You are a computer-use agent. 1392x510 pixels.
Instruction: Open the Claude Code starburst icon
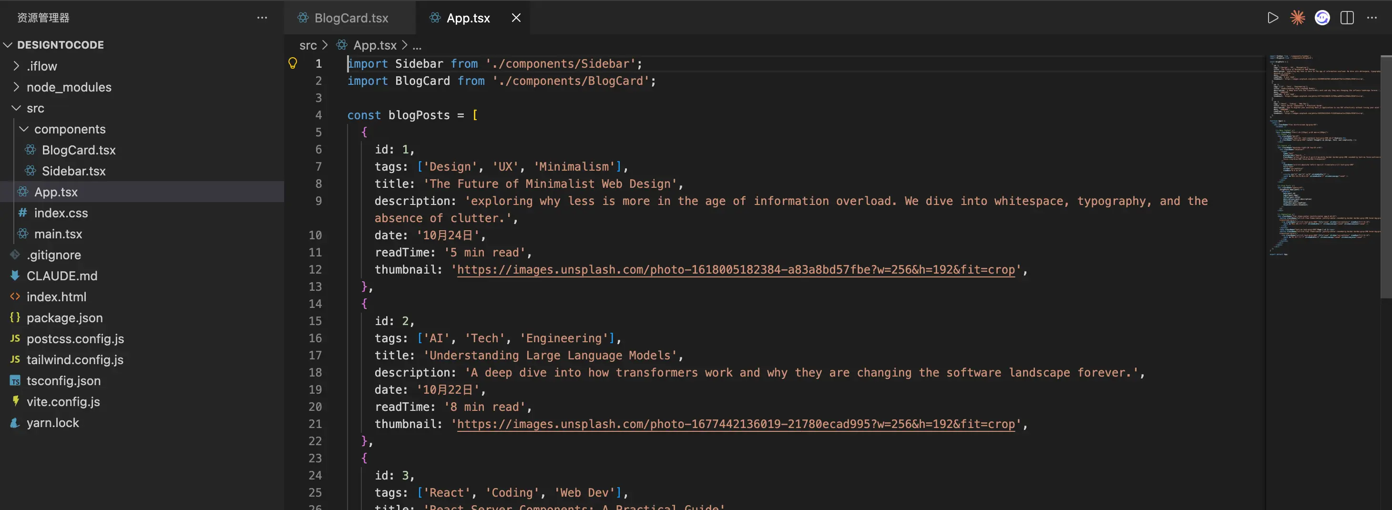[1298, 18]
